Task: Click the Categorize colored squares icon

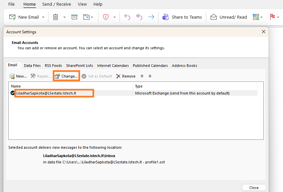Action: (256, 17)
